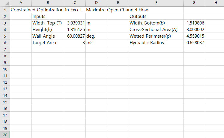The width and height of the screenshot is (224, 138).
Task: Select row 6 header
Action: [5, 43]
